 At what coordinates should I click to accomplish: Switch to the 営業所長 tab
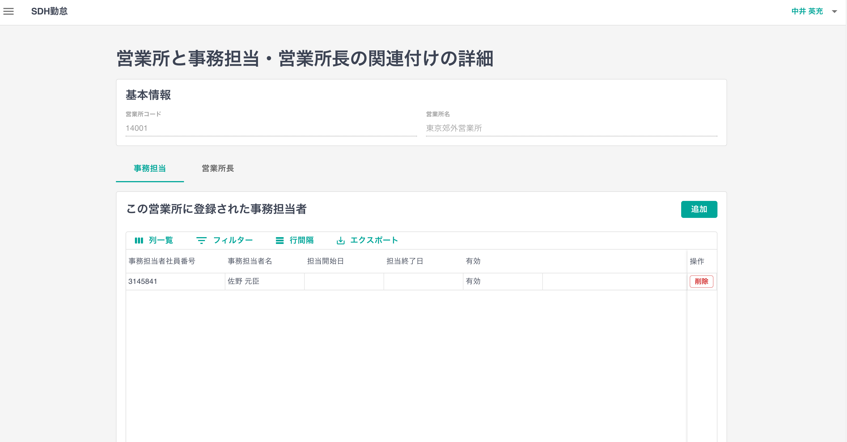click(x=218, y=168)
